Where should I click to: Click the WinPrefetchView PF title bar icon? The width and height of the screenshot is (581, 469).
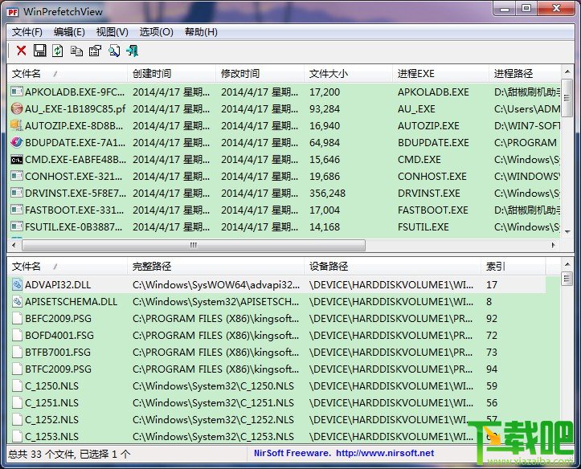13,12
